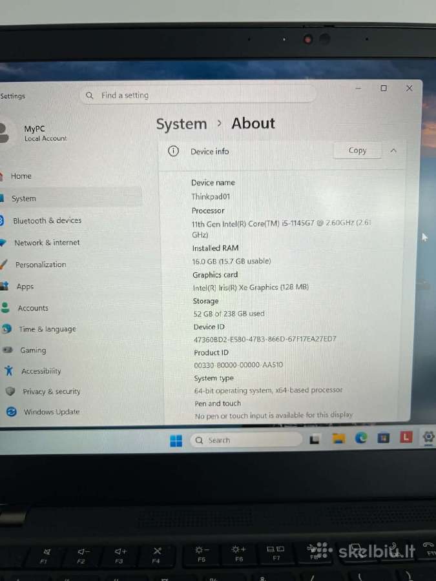
Task: Open the Accounts label in sidebar
Action: pos(33,308)
